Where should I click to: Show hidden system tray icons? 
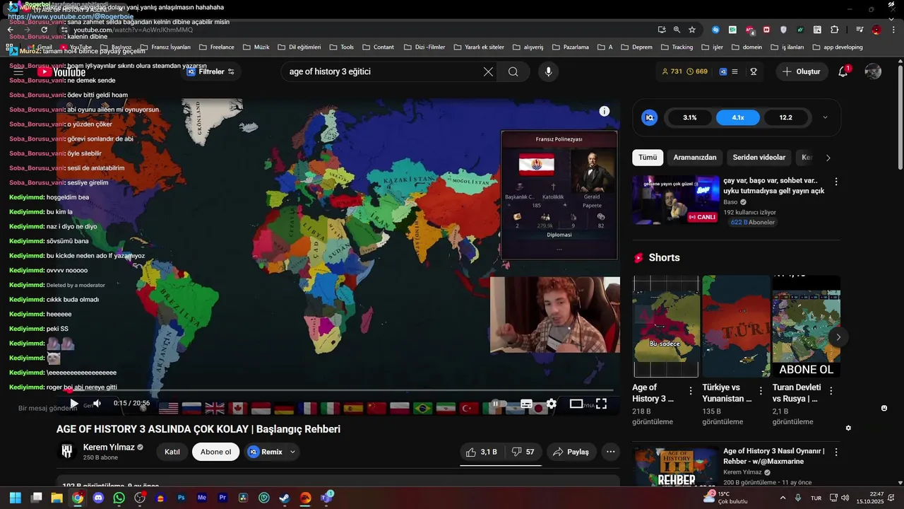click(x=783, y=498)
